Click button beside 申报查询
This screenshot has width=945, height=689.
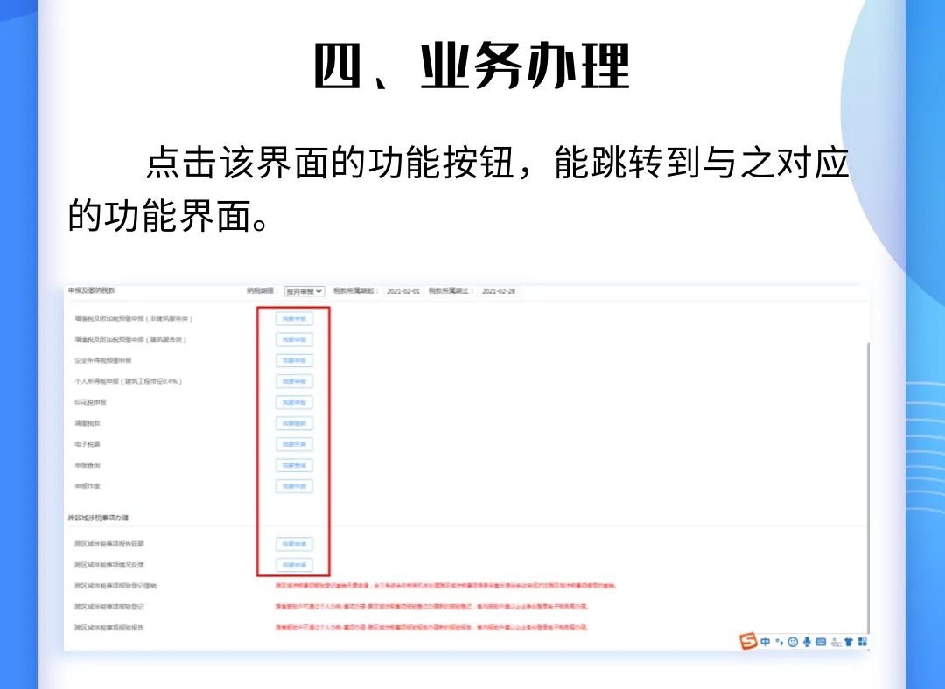294,465
